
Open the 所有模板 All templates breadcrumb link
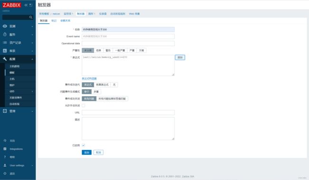[44, 14]
